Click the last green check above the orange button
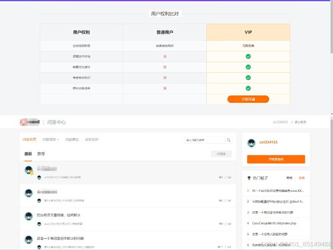The width and height of the screenshot is (333, 250). click(248, 88)
